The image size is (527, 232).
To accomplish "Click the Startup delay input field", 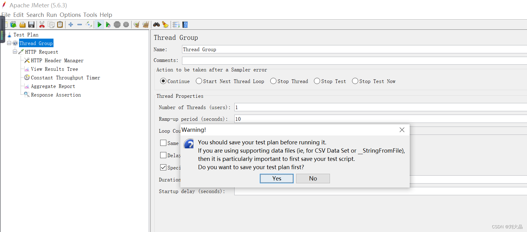I will point(381,191).
